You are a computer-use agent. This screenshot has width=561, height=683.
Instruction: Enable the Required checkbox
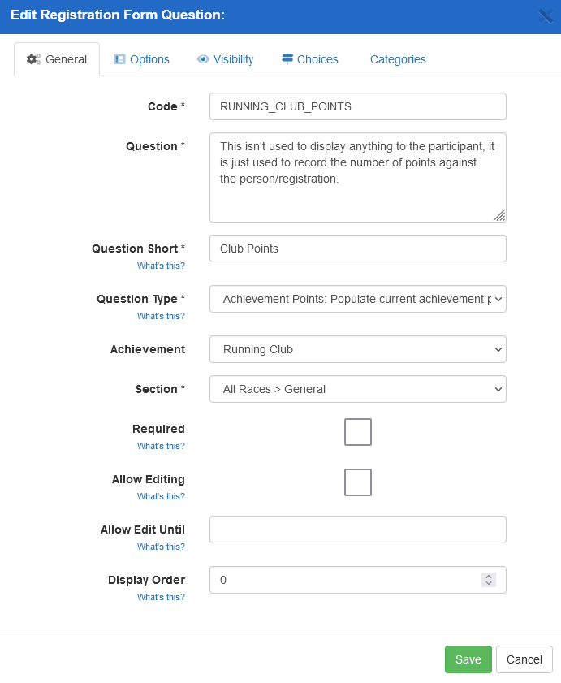tap(358, 432)
